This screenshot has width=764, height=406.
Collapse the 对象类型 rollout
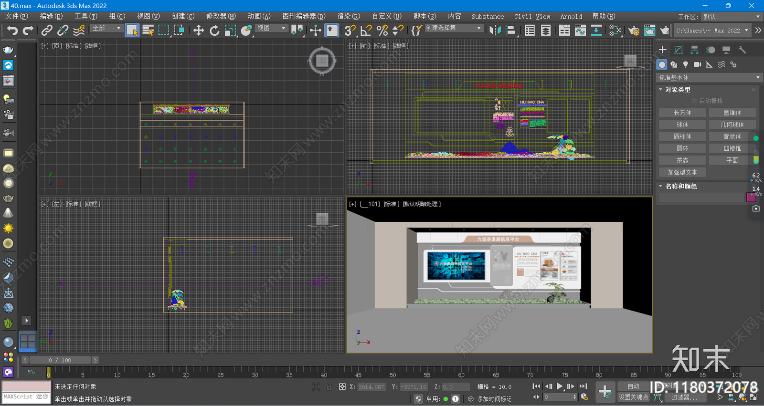pyautogui.click(x=678, y=90)
